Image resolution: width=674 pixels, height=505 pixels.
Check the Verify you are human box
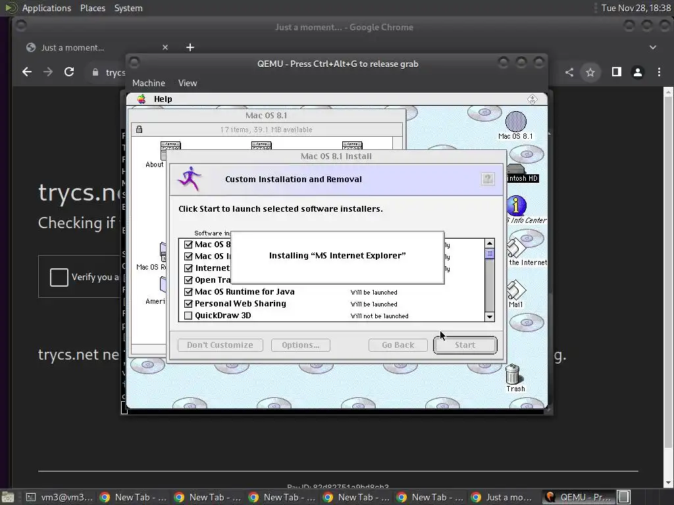click(59, 277)
